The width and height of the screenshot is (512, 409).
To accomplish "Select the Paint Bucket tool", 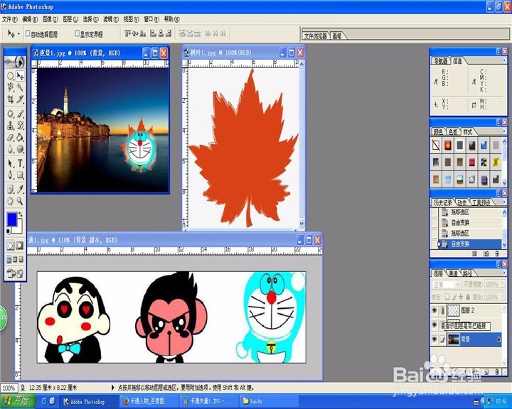I will pos(20,137).
